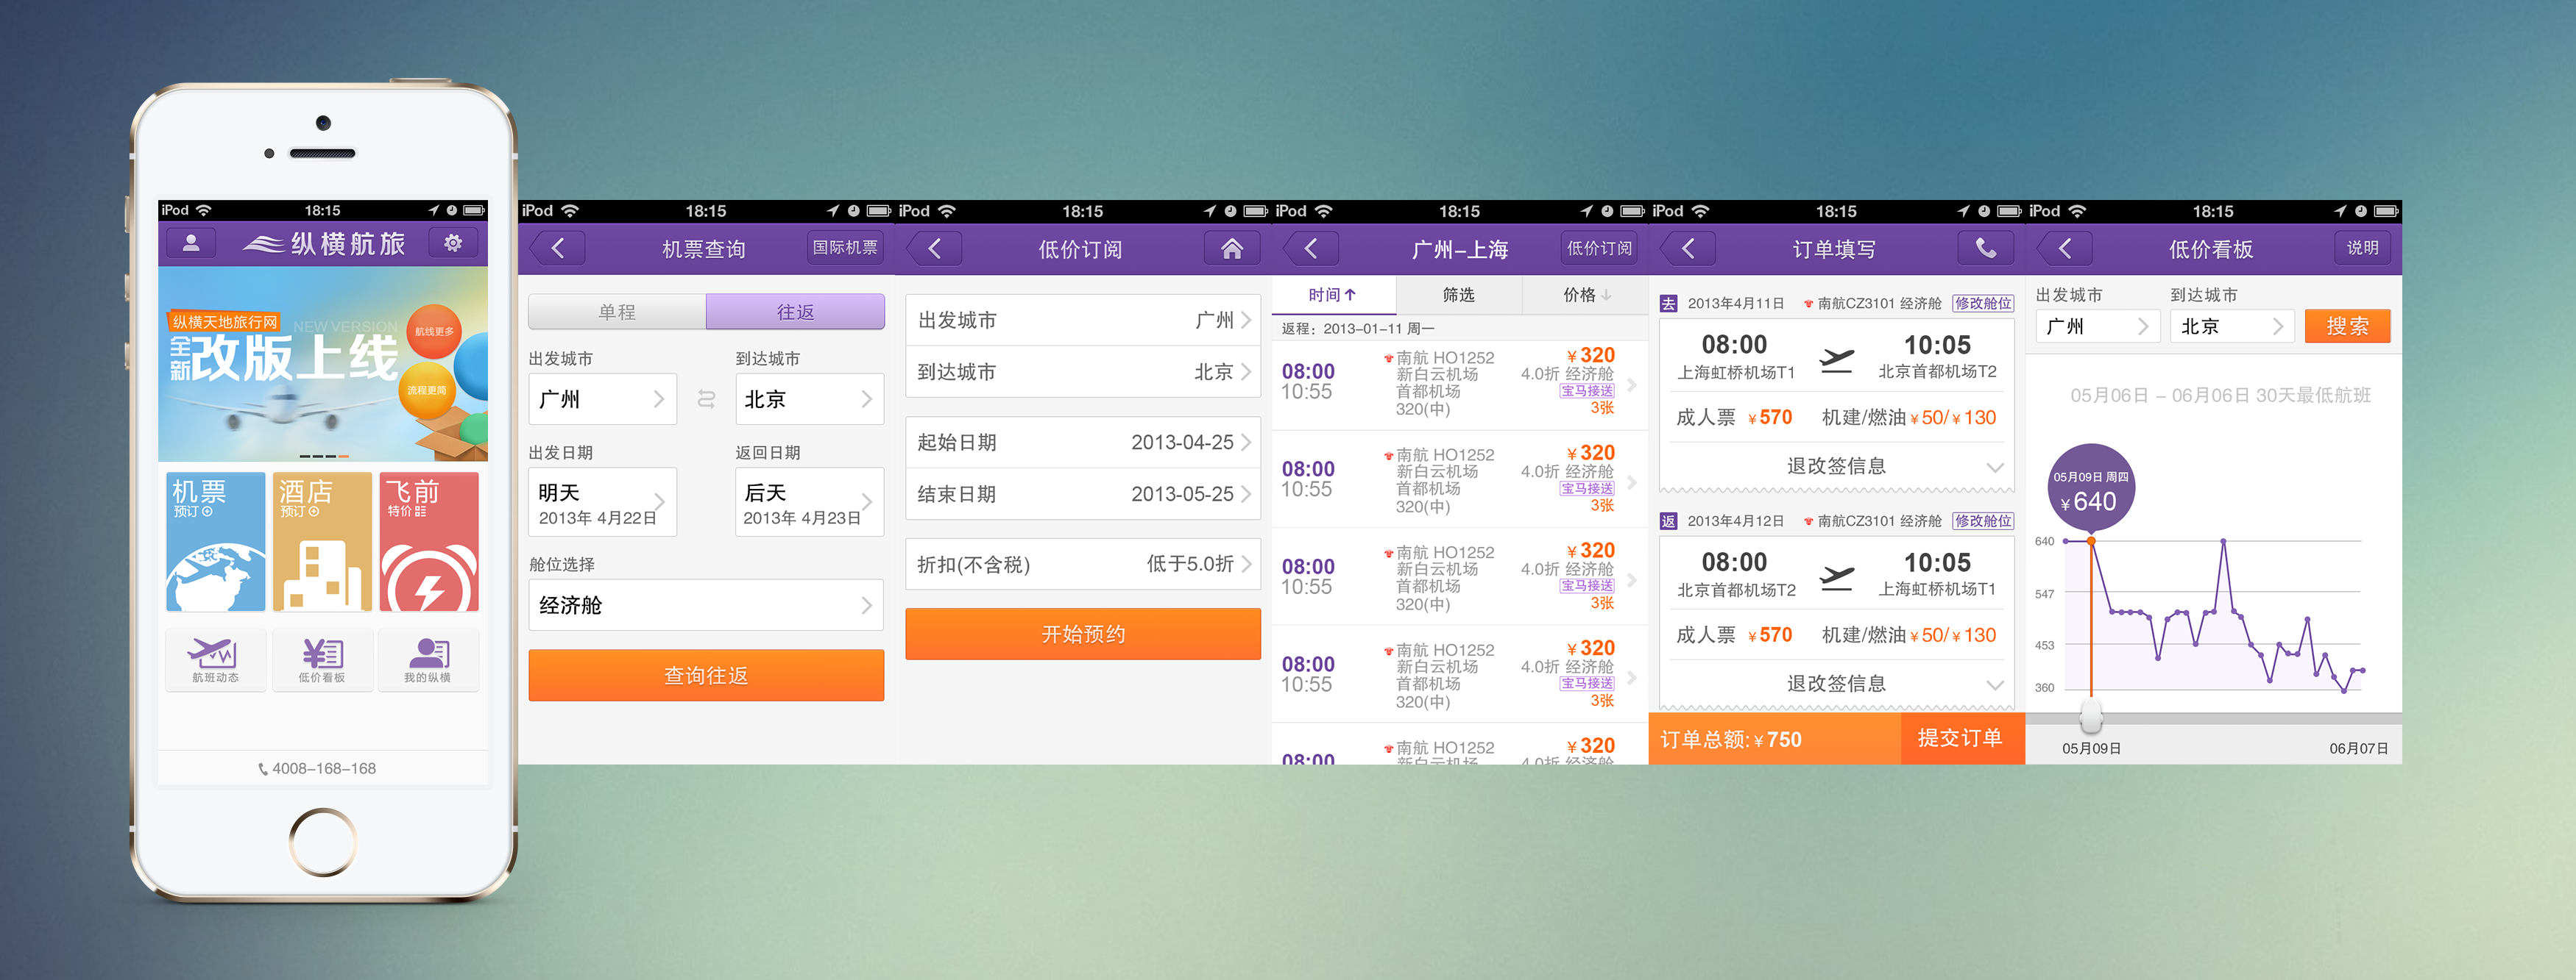Screen dimensions: 2576x980
Task: Open cabin selector 经济舱
Action: coord(706,605)
